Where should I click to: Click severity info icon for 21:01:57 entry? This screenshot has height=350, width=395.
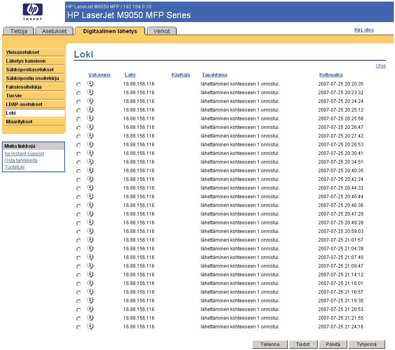click(90, 240)
